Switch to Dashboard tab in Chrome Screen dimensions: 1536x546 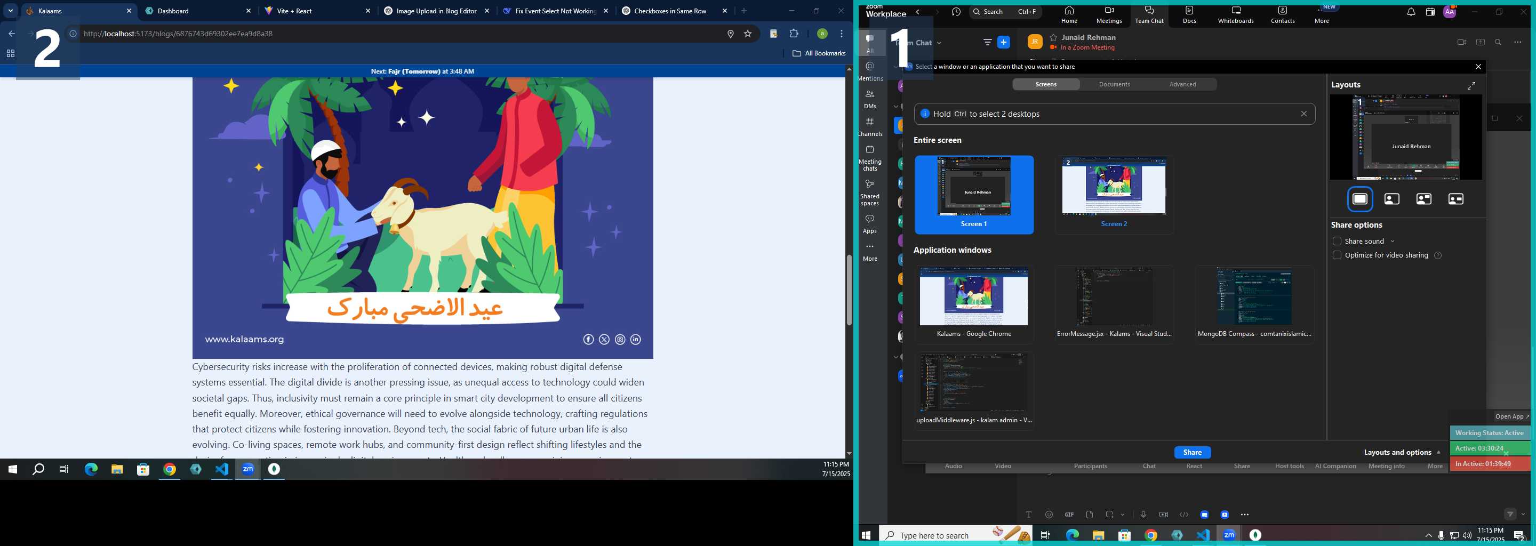pos(197,11)
